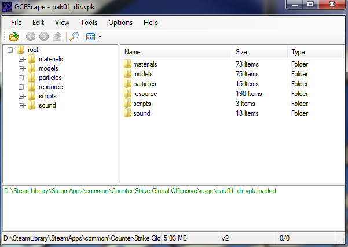The width and height of the screenshot is (348, 247).
Task: Open the Edit menu
Action: pyautogui.click(x=38, y=23)
